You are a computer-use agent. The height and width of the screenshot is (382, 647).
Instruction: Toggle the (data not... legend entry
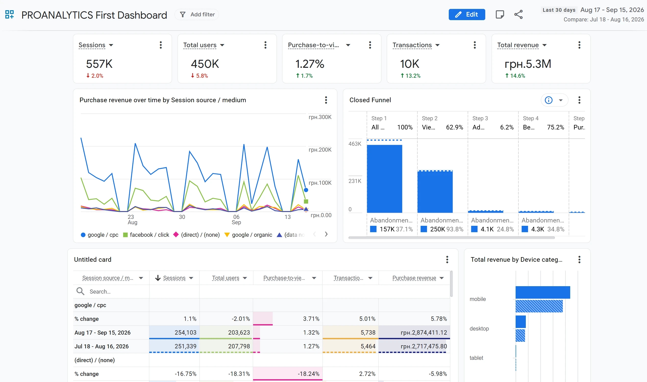pos(291,235)
